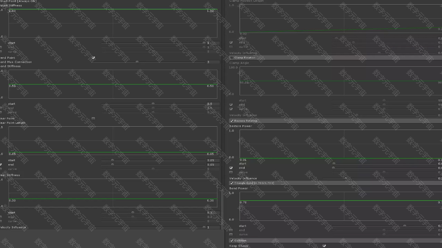Click the Clamp Position Length start slider
This screenshot has height=248, width=442.
click(x=384, y=38)
